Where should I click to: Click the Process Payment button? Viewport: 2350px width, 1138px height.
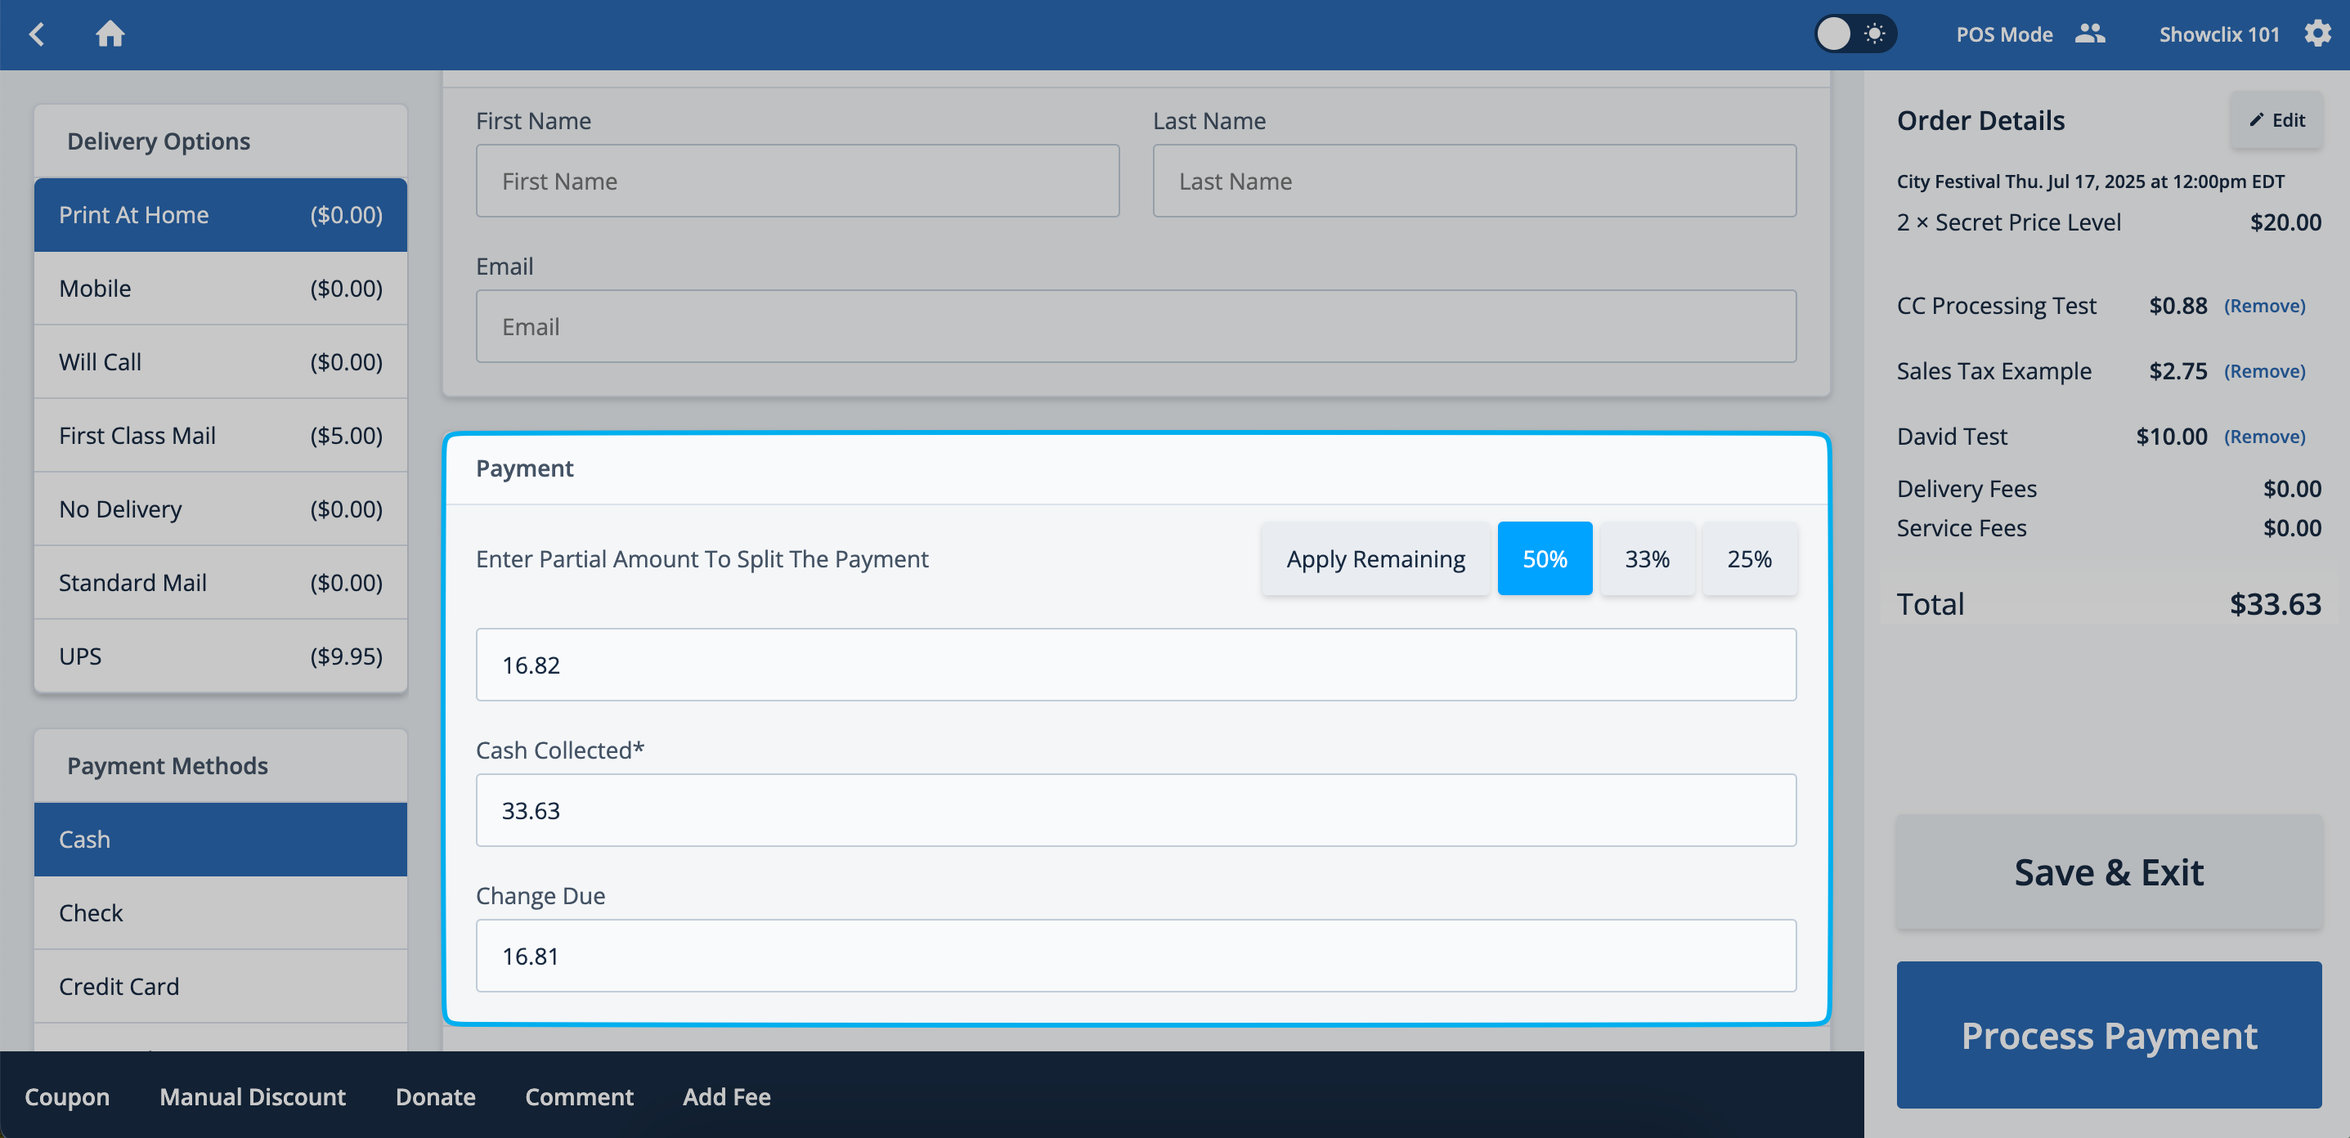coord(2108,1036)
